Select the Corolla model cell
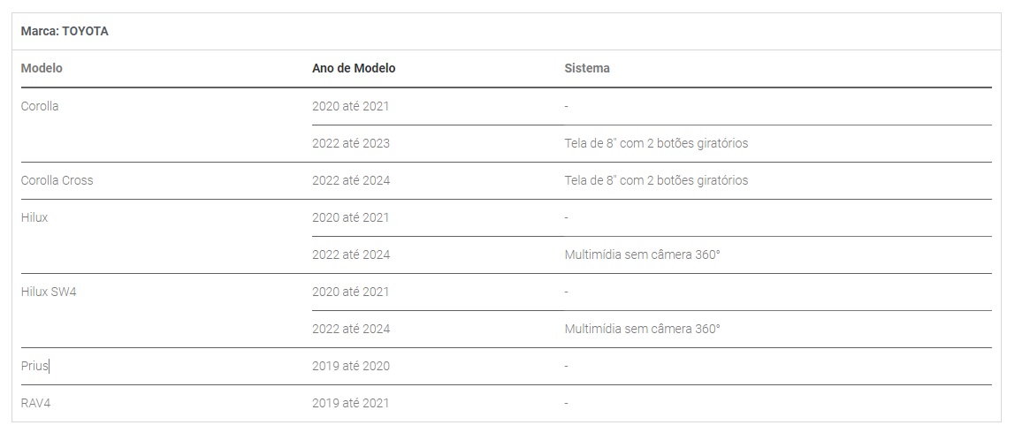 point(40,106)
